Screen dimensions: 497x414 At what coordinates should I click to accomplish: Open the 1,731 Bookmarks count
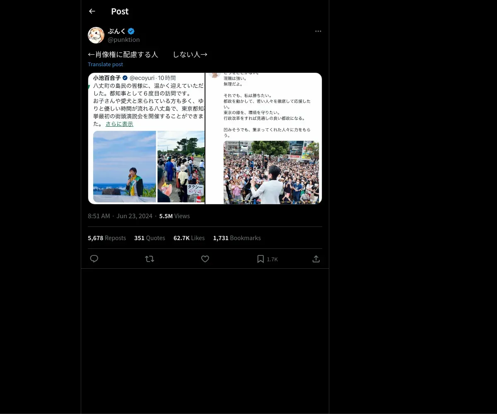(x=237, y=238)
